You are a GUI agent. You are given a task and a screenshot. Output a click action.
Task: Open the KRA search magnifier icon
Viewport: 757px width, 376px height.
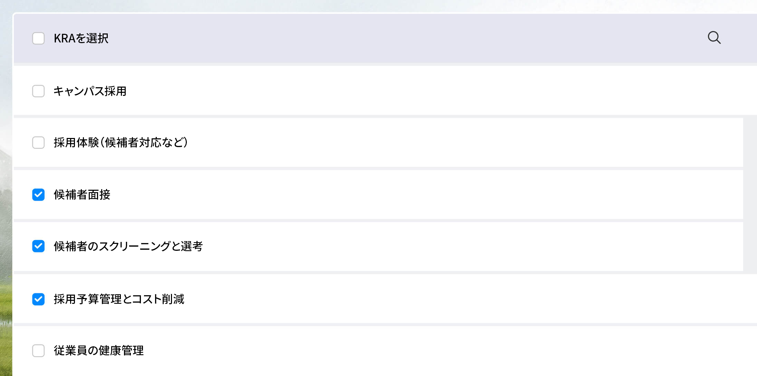714,38
